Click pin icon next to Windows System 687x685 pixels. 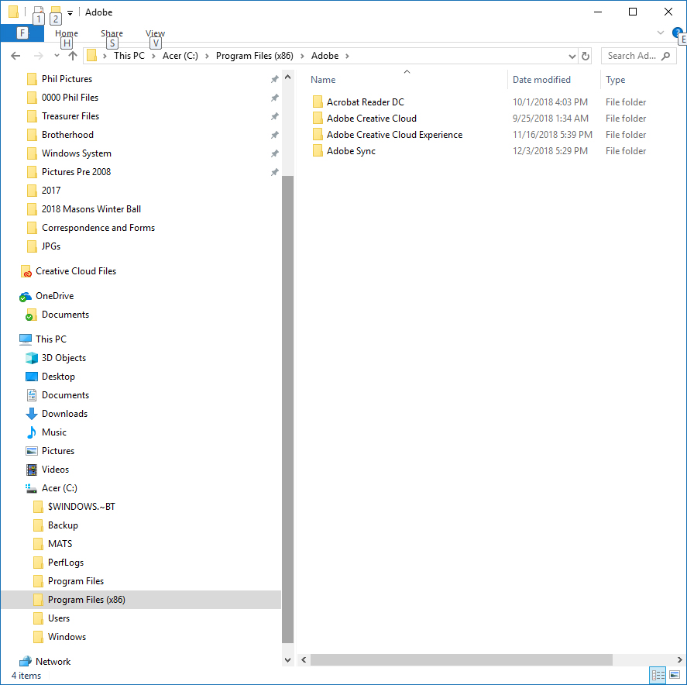275,153
